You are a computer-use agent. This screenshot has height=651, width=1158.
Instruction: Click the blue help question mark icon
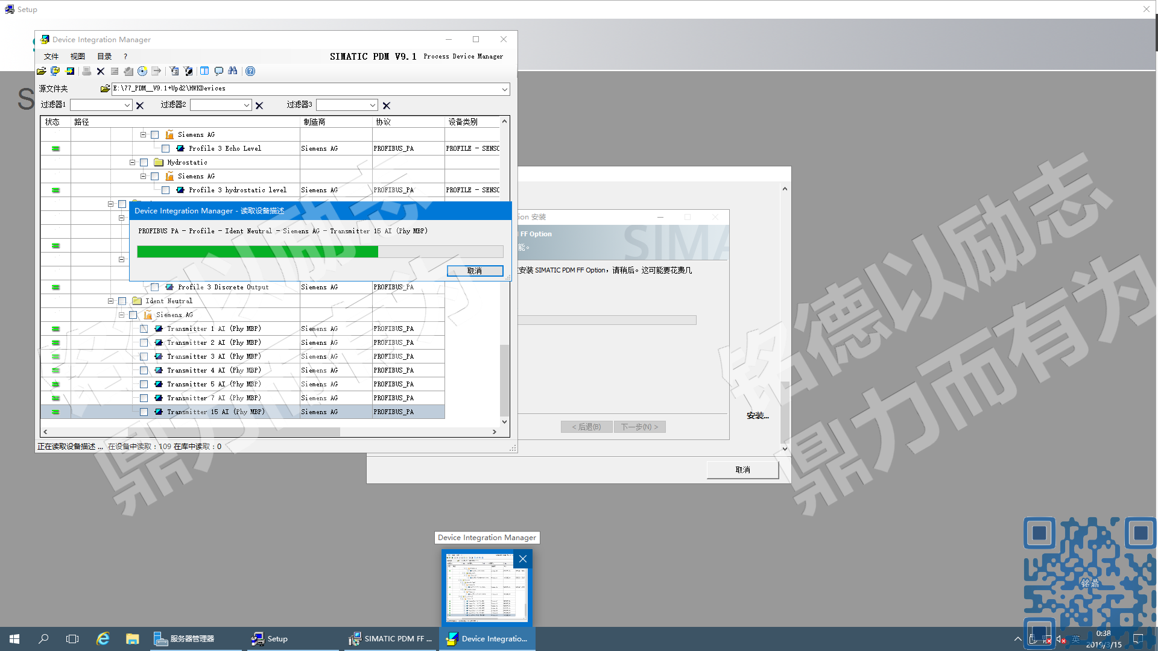250,71
